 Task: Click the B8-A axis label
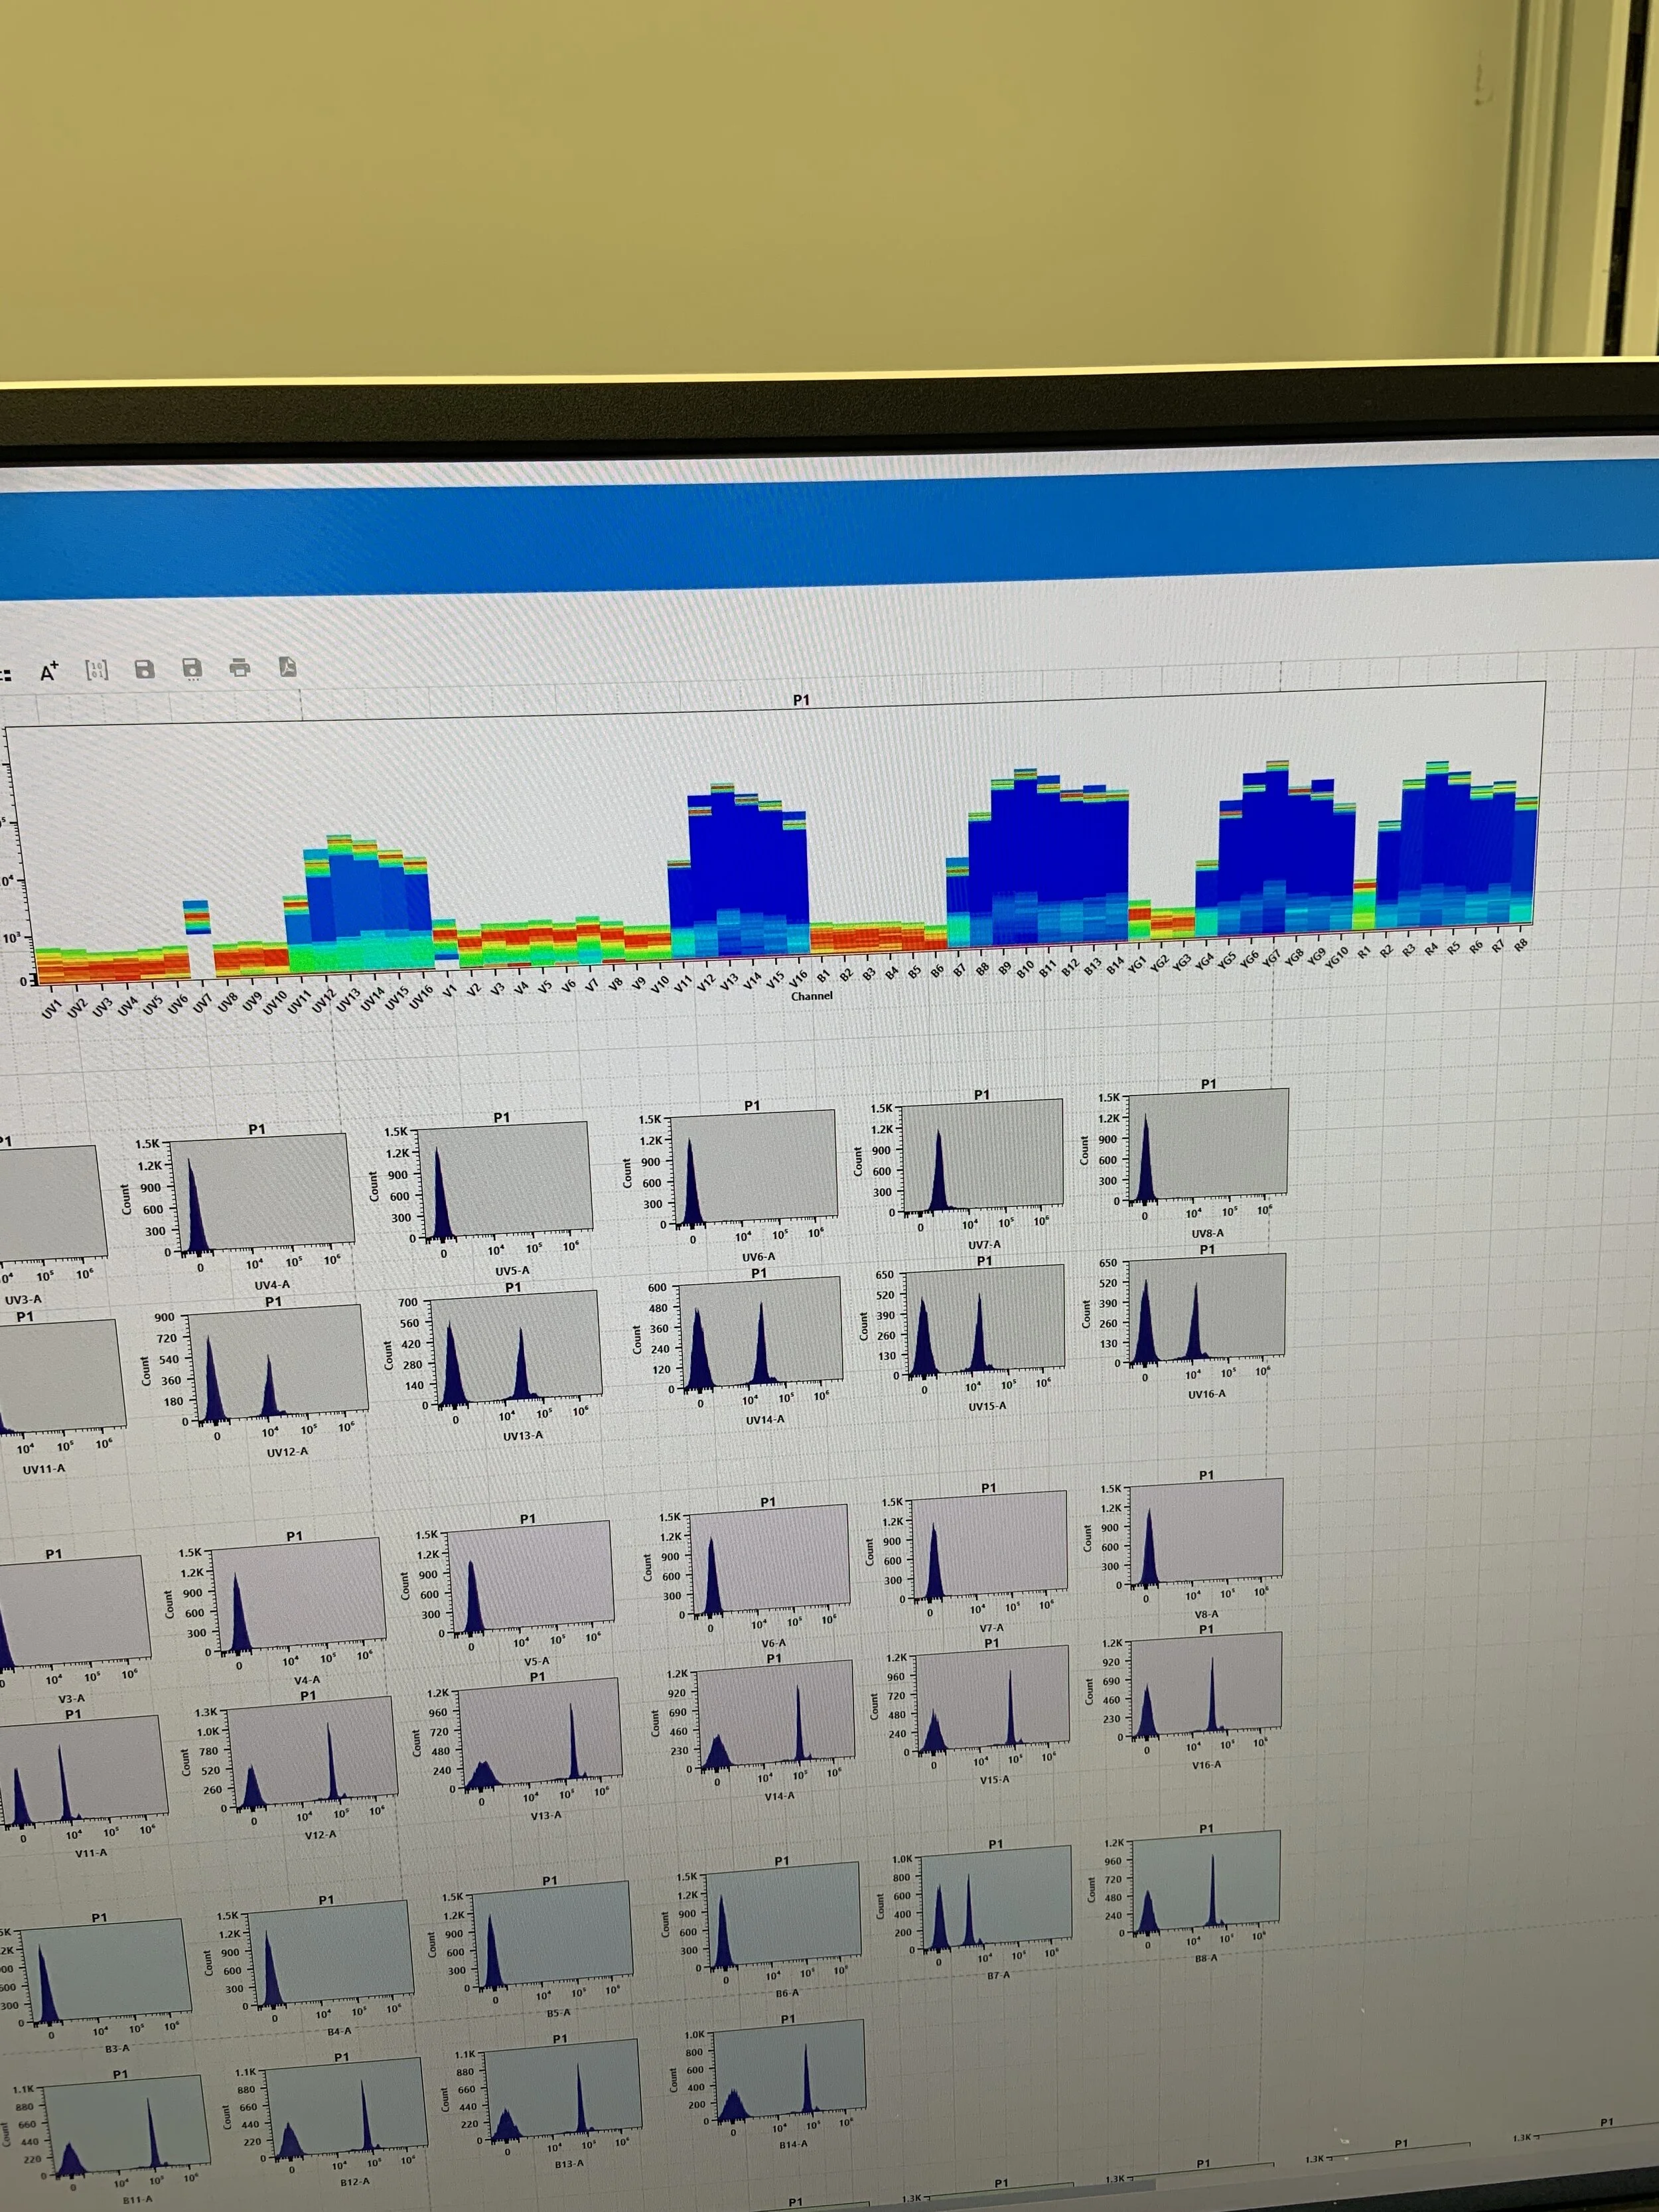[x=1206, y=1958]
